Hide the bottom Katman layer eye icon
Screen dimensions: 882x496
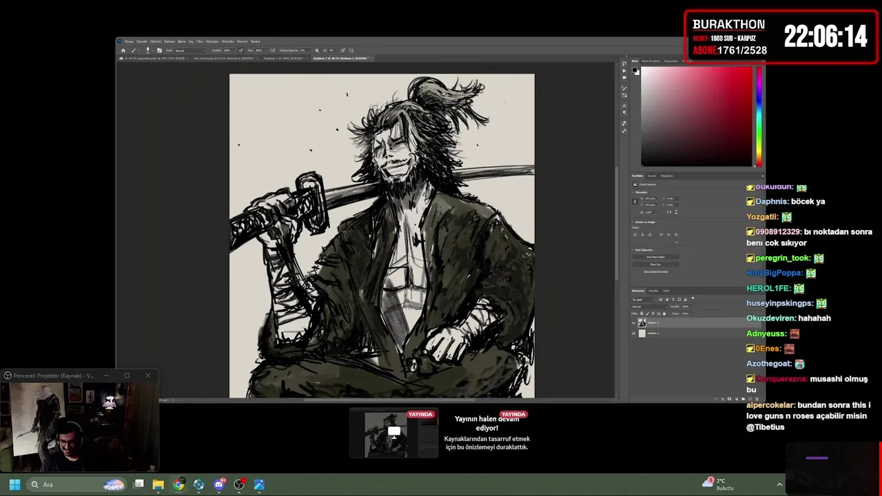[633, 333]
